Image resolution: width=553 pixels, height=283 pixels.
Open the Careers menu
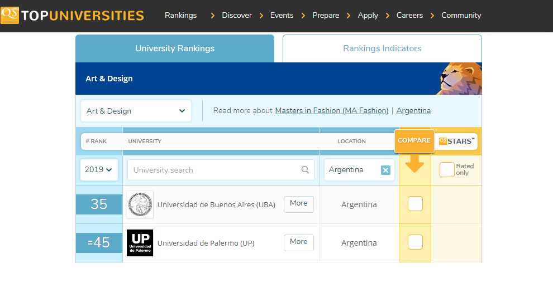coord(409,16)
